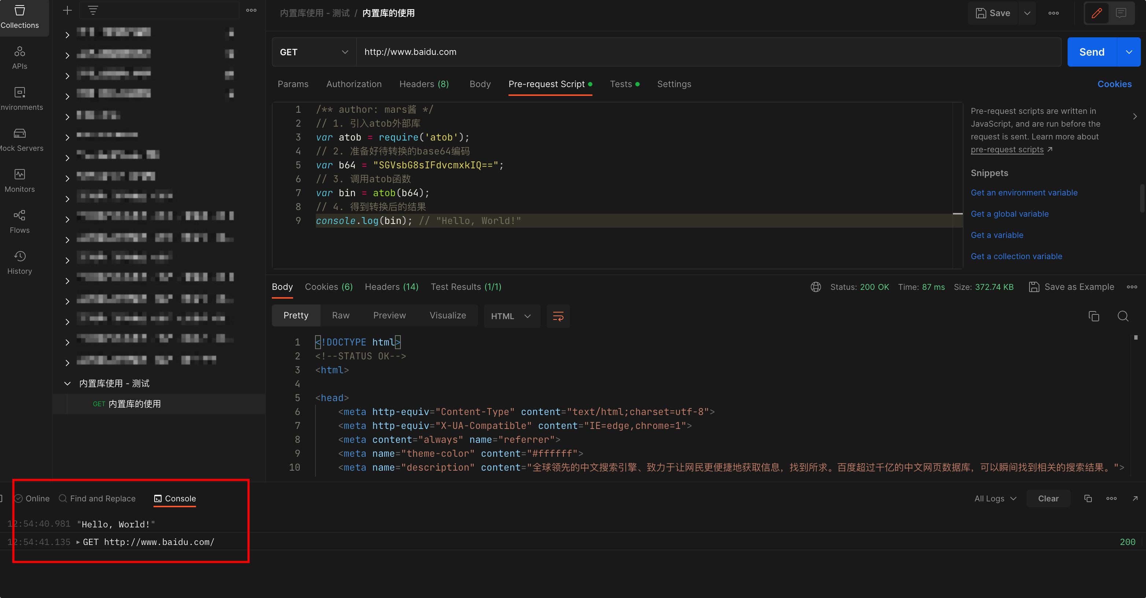Click the filter icon in collections panel
Viewport: 1146px width, 598px height.
click(x=93, y=10)
